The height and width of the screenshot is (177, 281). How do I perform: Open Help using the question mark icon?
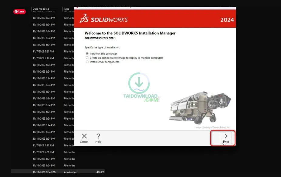98,136
